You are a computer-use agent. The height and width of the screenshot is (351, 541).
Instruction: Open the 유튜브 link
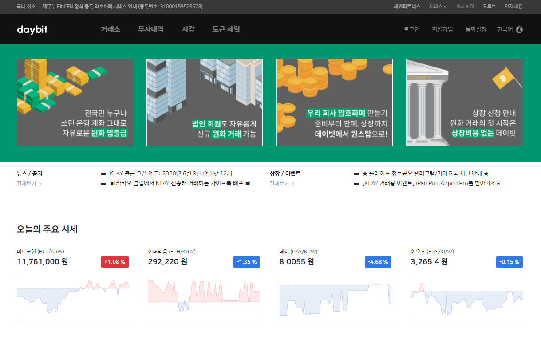[x=489, y=7]
